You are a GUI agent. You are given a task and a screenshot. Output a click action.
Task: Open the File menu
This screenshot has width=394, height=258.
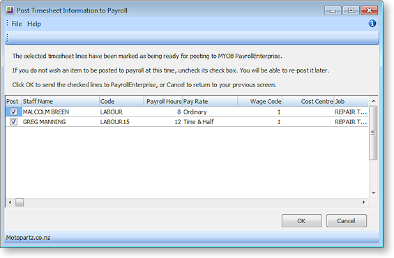(17, 24)
